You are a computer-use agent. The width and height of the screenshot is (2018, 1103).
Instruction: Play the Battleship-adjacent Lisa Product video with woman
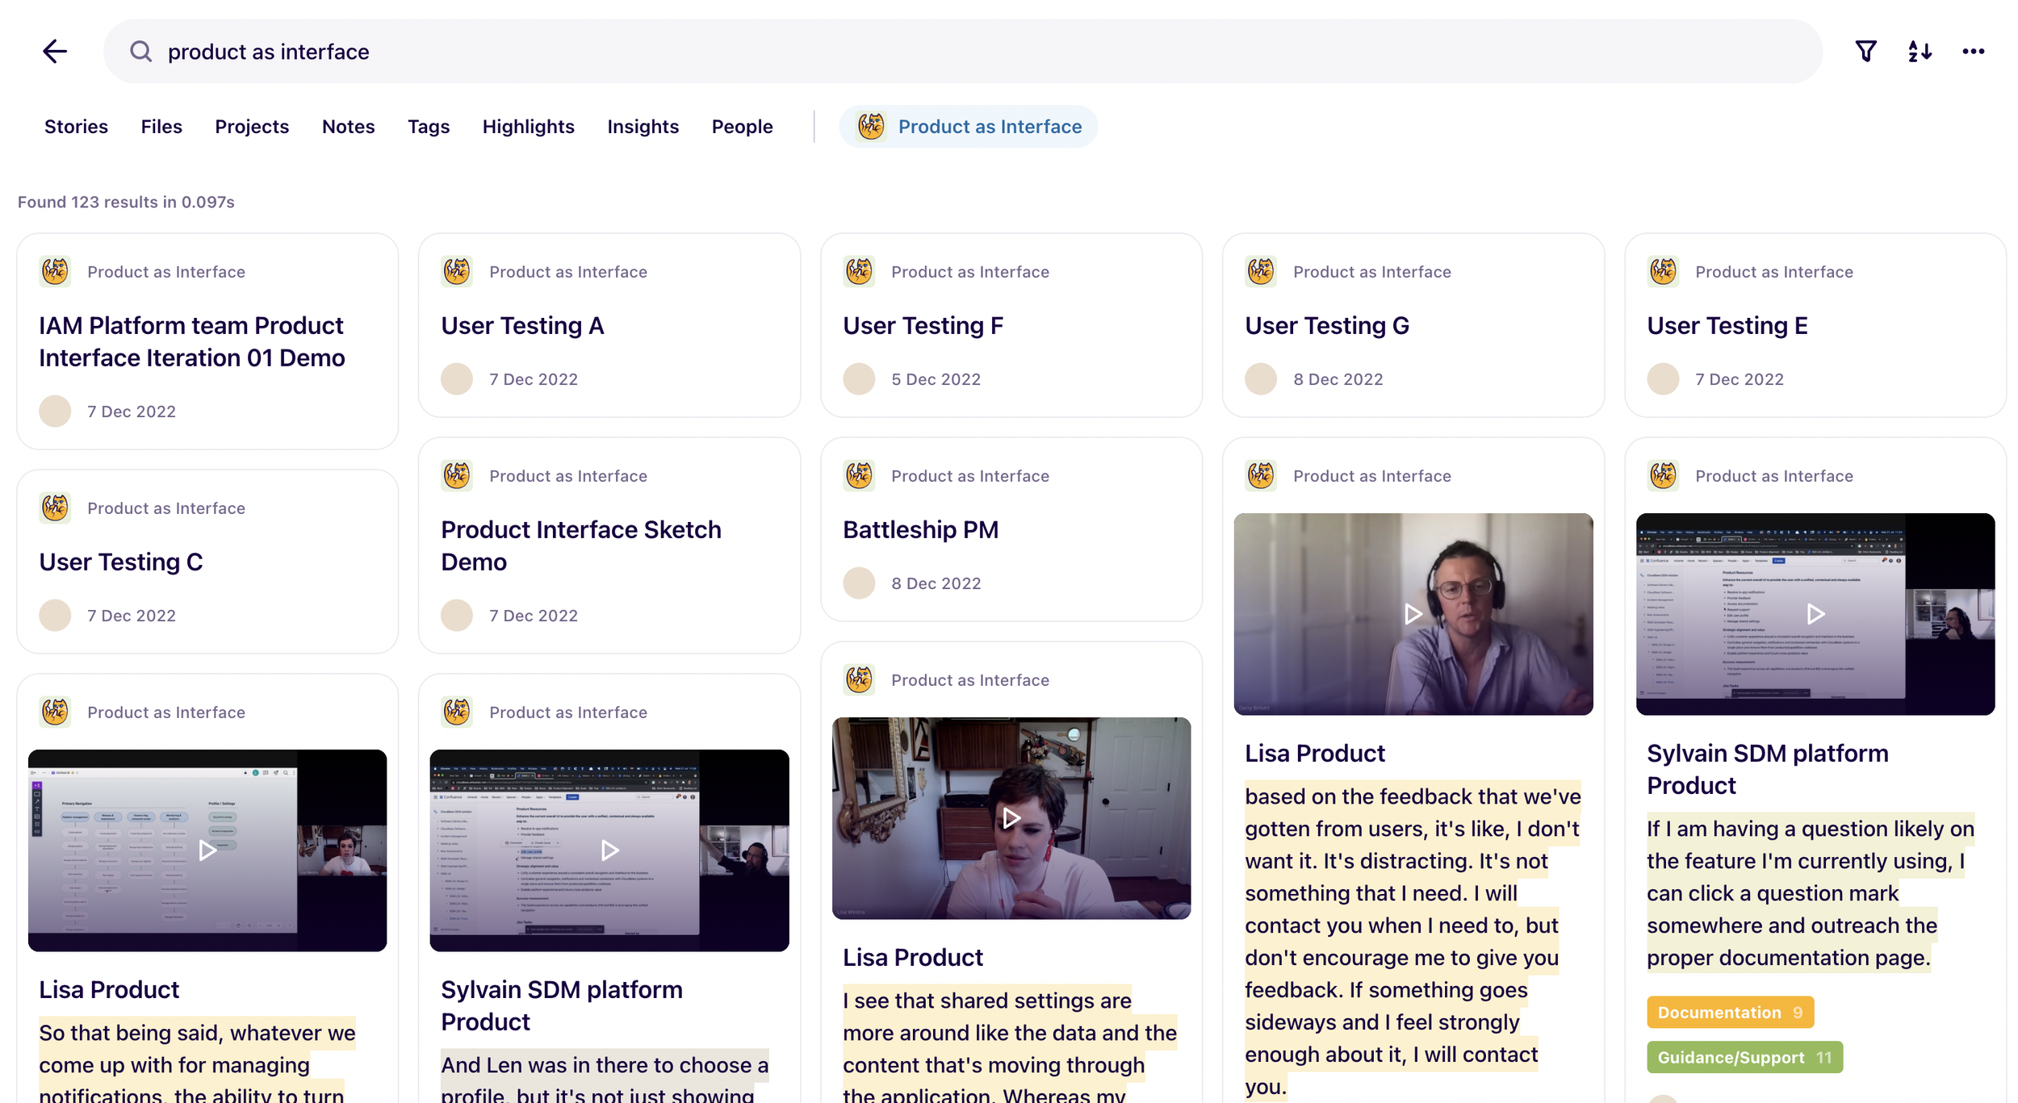(x=1011, y=818)
